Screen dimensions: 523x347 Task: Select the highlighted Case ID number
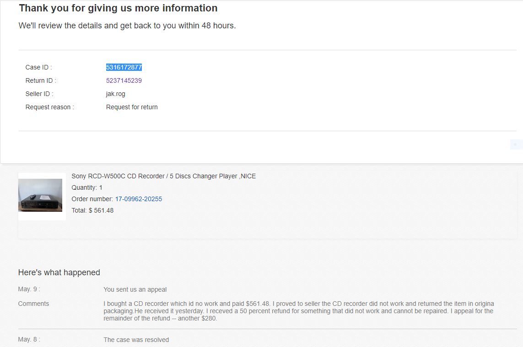123,67
